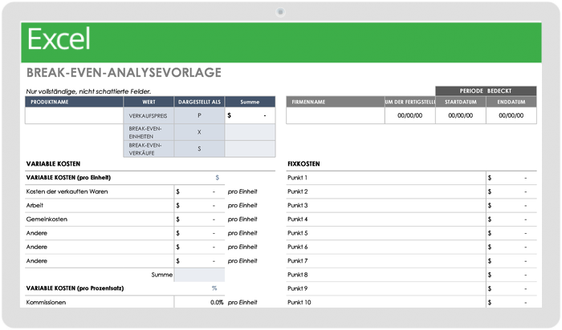The width and height of the screenshot is (562, 330).
Task: Select the Kosten der verkauften Waren label
Action: (67, 191)
